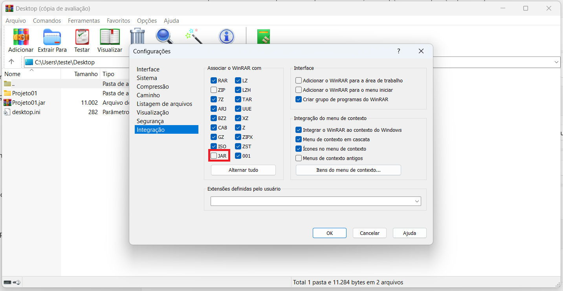Sort the file list by the Nome column header
This screenshot has width=563, height=291.
pos(31,74)
